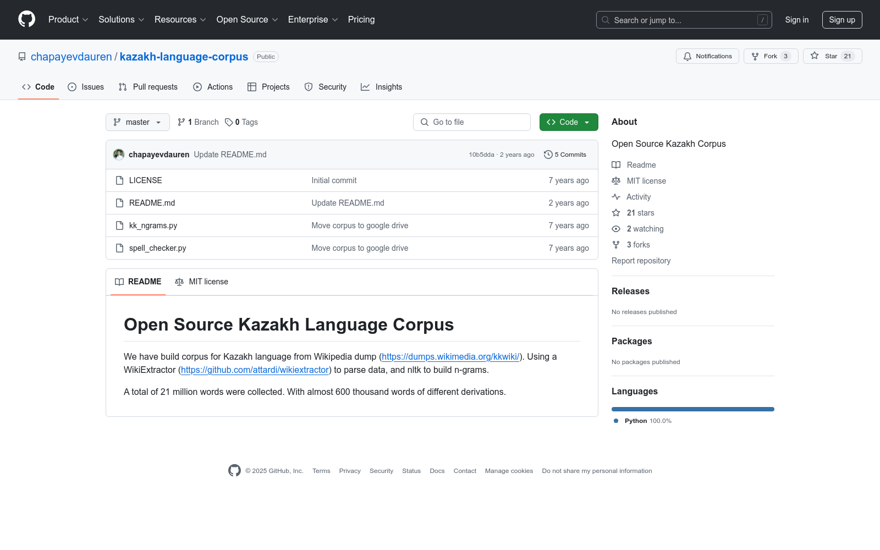Click the eye icon beside 2 watching
The height and width of the screenshot is (550, 880).
click(616, 229)
